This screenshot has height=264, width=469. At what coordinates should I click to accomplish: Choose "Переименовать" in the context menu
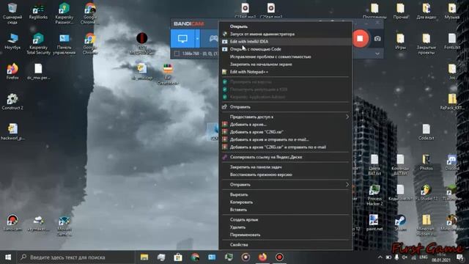[285, 235]
